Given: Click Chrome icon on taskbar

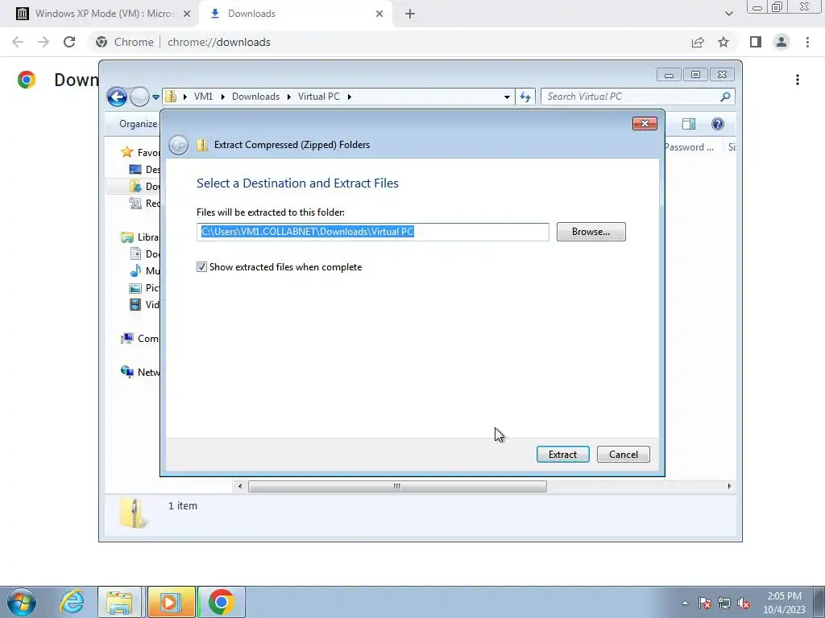Looking at the screenshot, I should [x=221, y=602].
